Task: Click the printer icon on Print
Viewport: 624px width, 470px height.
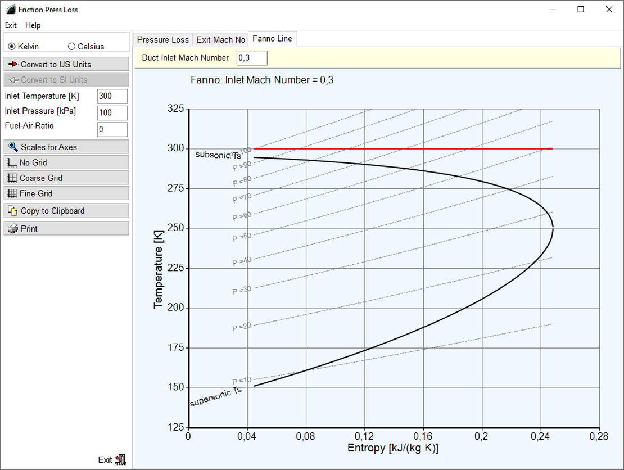Action: (13, 229)
